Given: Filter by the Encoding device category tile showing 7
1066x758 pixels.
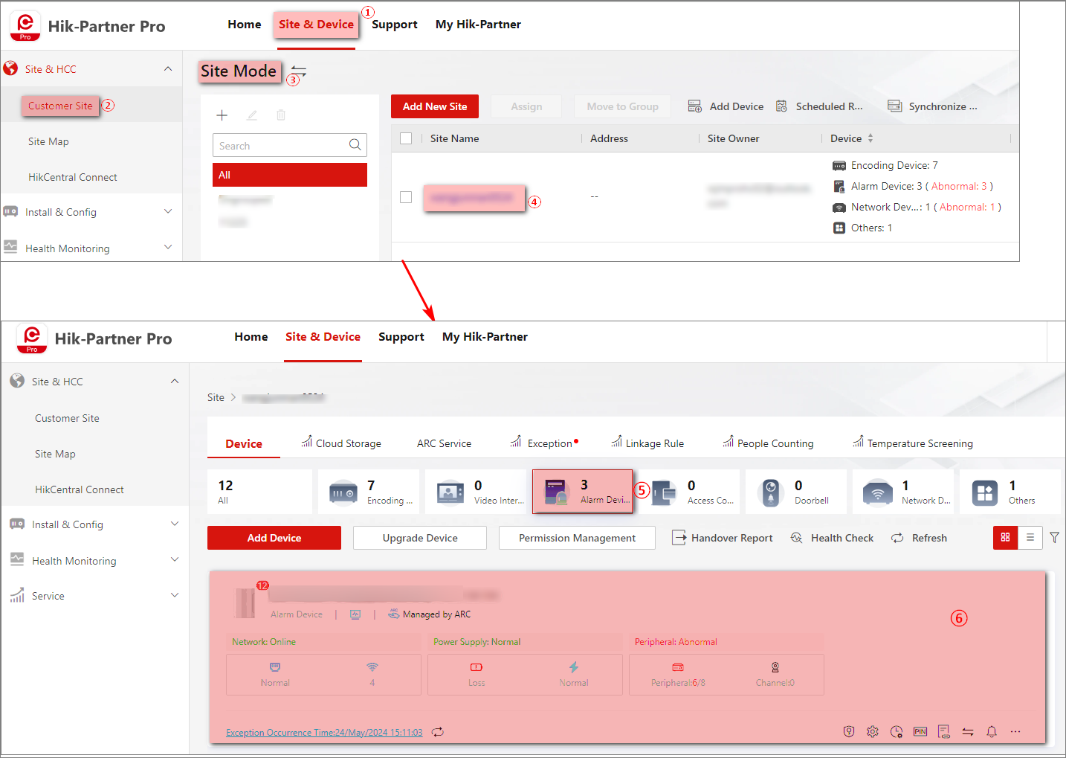Looking at the screenshot, I should (x=369, y=492).
